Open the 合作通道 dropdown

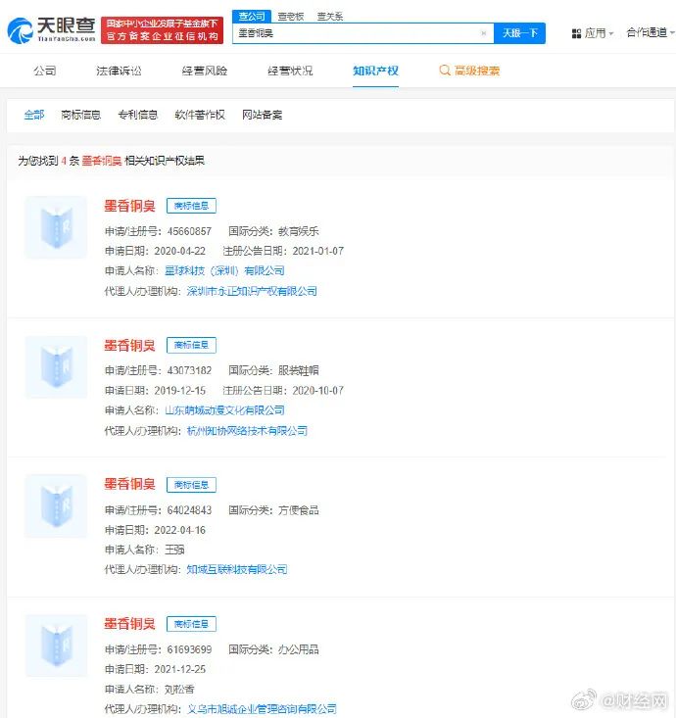coord(650,32)
